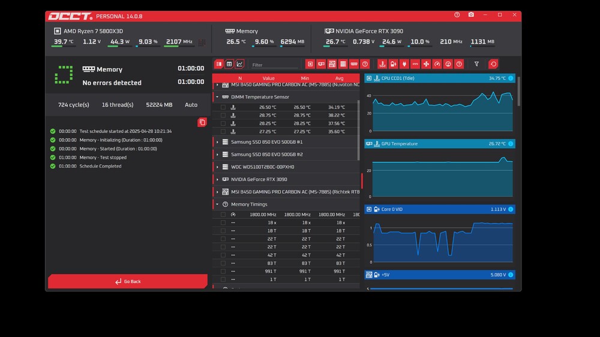Expand the Samsung SSD 850 EVO 500GB #1 group

pos(217,142)
